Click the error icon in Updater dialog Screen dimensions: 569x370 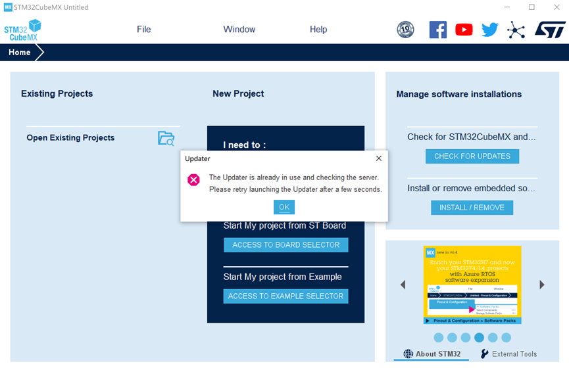tap(193, 180)
